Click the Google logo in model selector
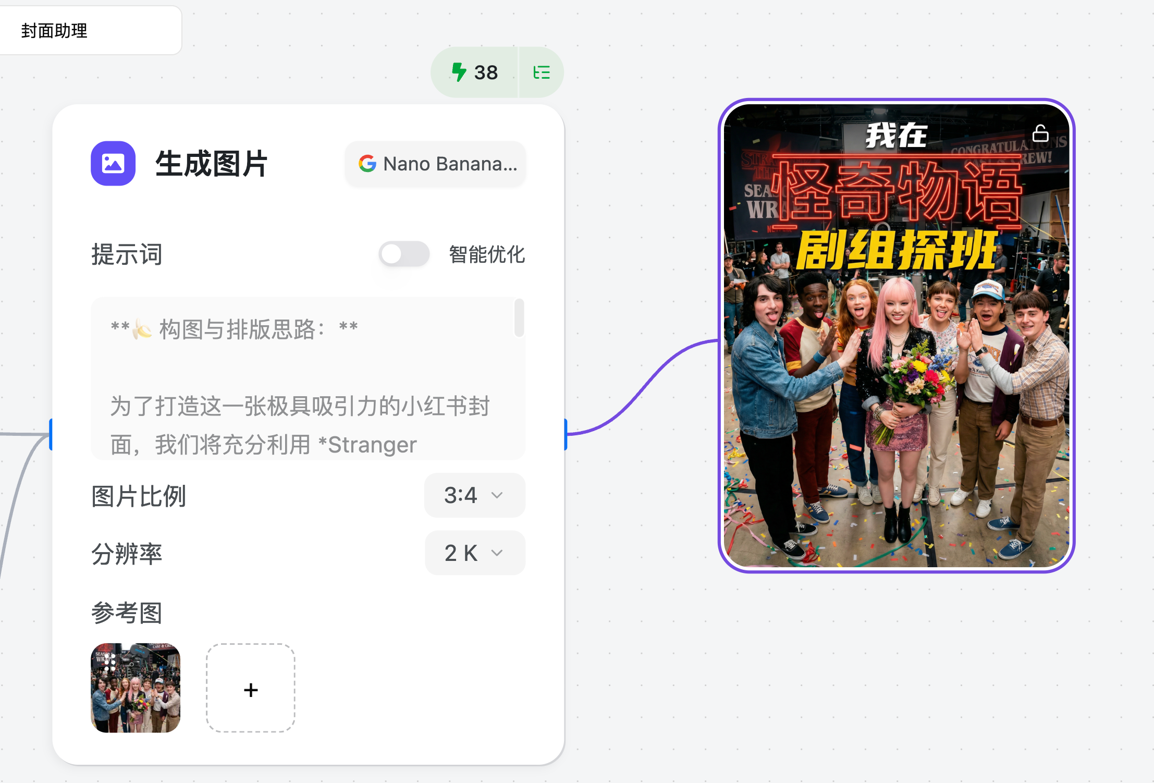The image size is (1154, 783). 367,164
